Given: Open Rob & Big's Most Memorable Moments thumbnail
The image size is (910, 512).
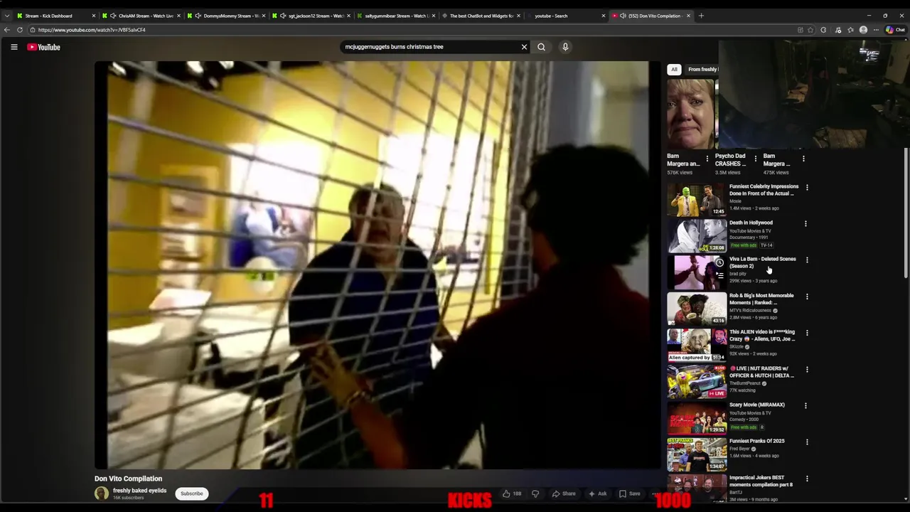Looking at the screenshot, I should 697,309.
